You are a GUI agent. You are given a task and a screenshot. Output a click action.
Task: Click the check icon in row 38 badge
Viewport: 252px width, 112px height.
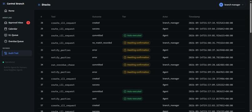coord(125,91)
